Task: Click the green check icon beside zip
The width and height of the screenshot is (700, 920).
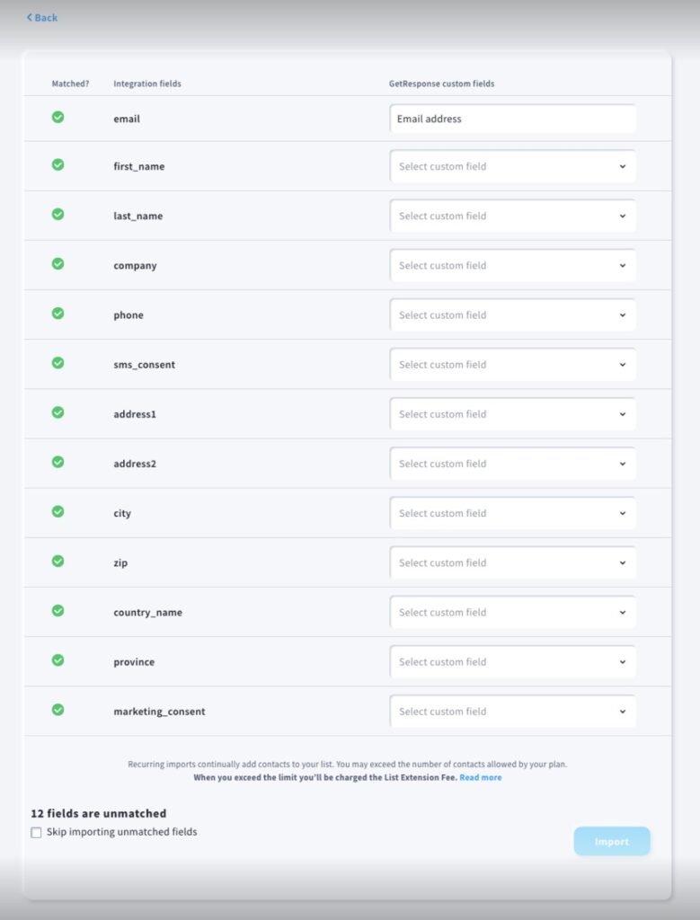Action: click(58, 562)
